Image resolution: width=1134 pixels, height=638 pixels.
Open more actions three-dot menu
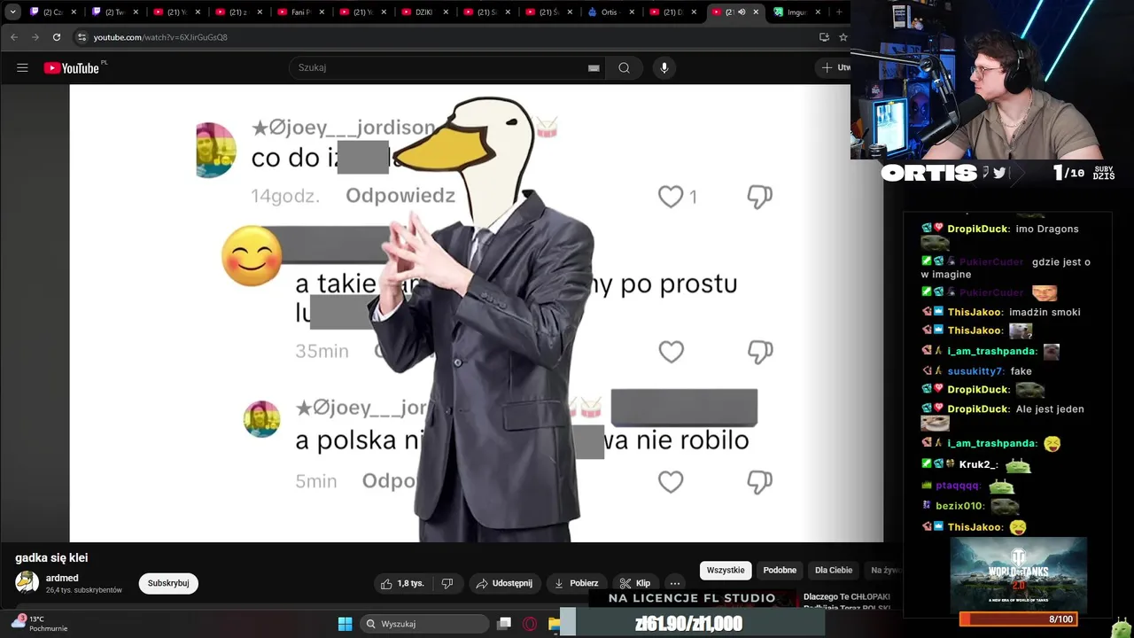675,583
